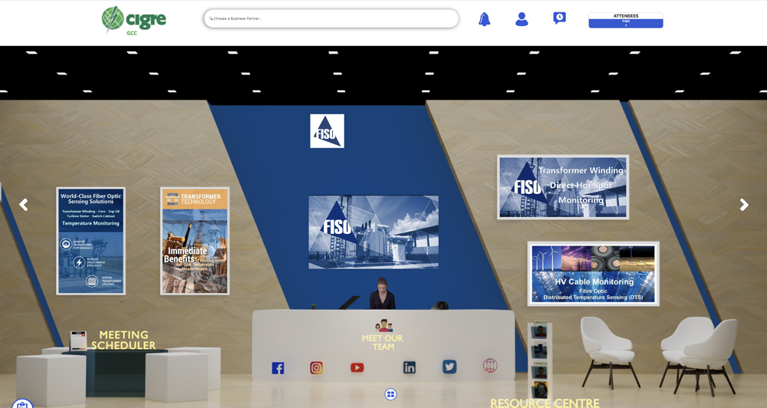Click Meet Our Team
The width and height of the screenshot is (767, 408).
click(x=383, y=342)
